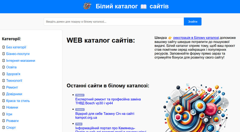
Task: Follow the 'реєстрація в Білому каталозі' link
Action: tap(196, 38)
